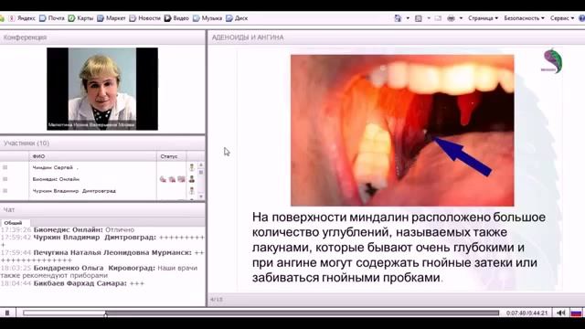Open the Маркет bookmark

tap(112, 18)
